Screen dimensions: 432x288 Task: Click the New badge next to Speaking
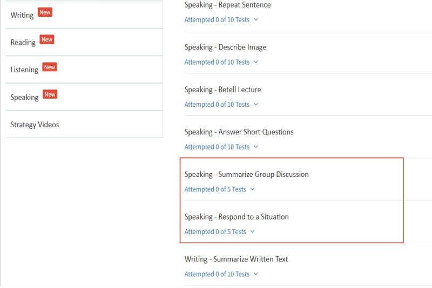50,95
